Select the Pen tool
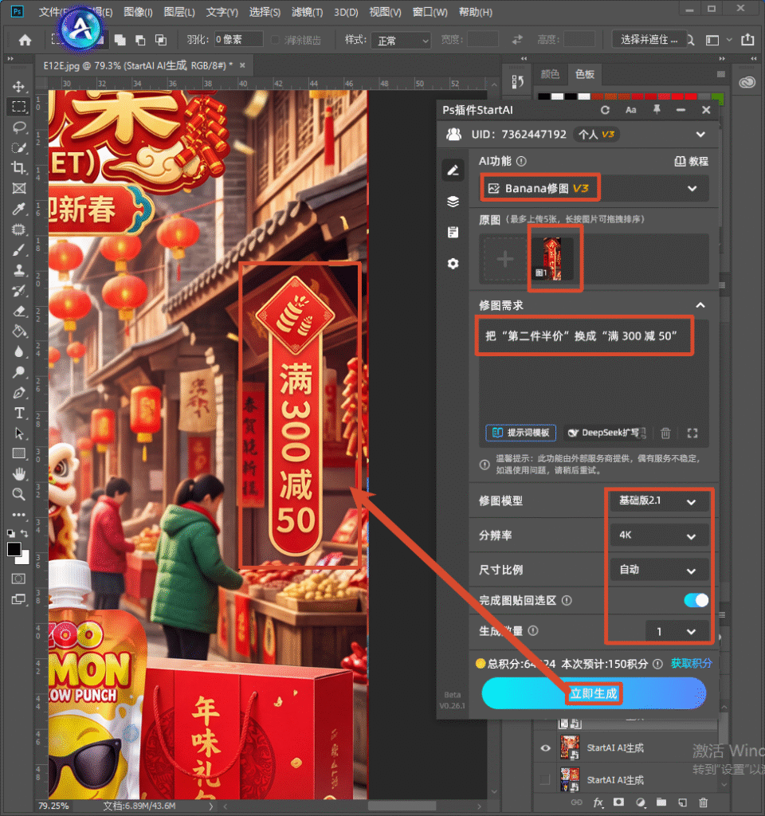Screen dimensions: 765x816 pos(19,393)
